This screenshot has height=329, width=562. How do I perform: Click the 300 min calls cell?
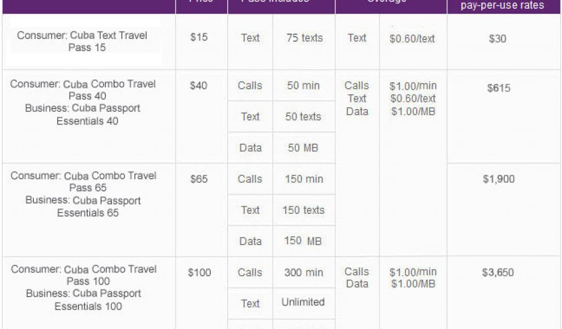304,272
